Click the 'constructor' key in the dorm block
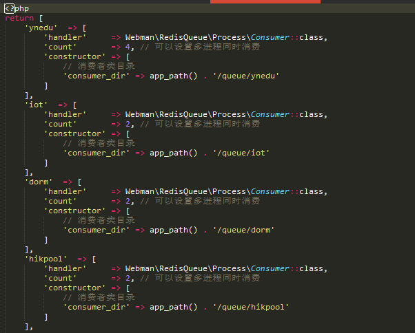Viewport: 415px width, 333px height. click(x=72, y=211)
